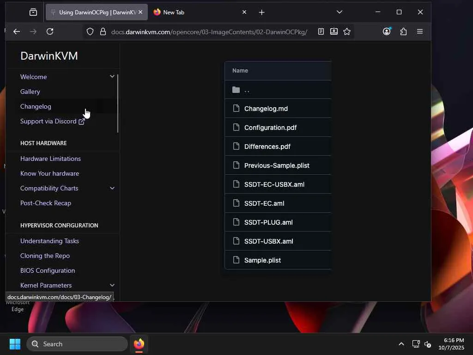
Task: Select Configuration.pdf file name
Action: pos(270,128)
